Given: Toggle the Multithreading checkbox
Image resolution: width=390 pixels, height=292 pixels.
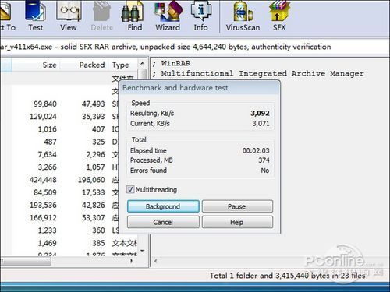Looking at the screenshot, I should [x=130, y=190].
